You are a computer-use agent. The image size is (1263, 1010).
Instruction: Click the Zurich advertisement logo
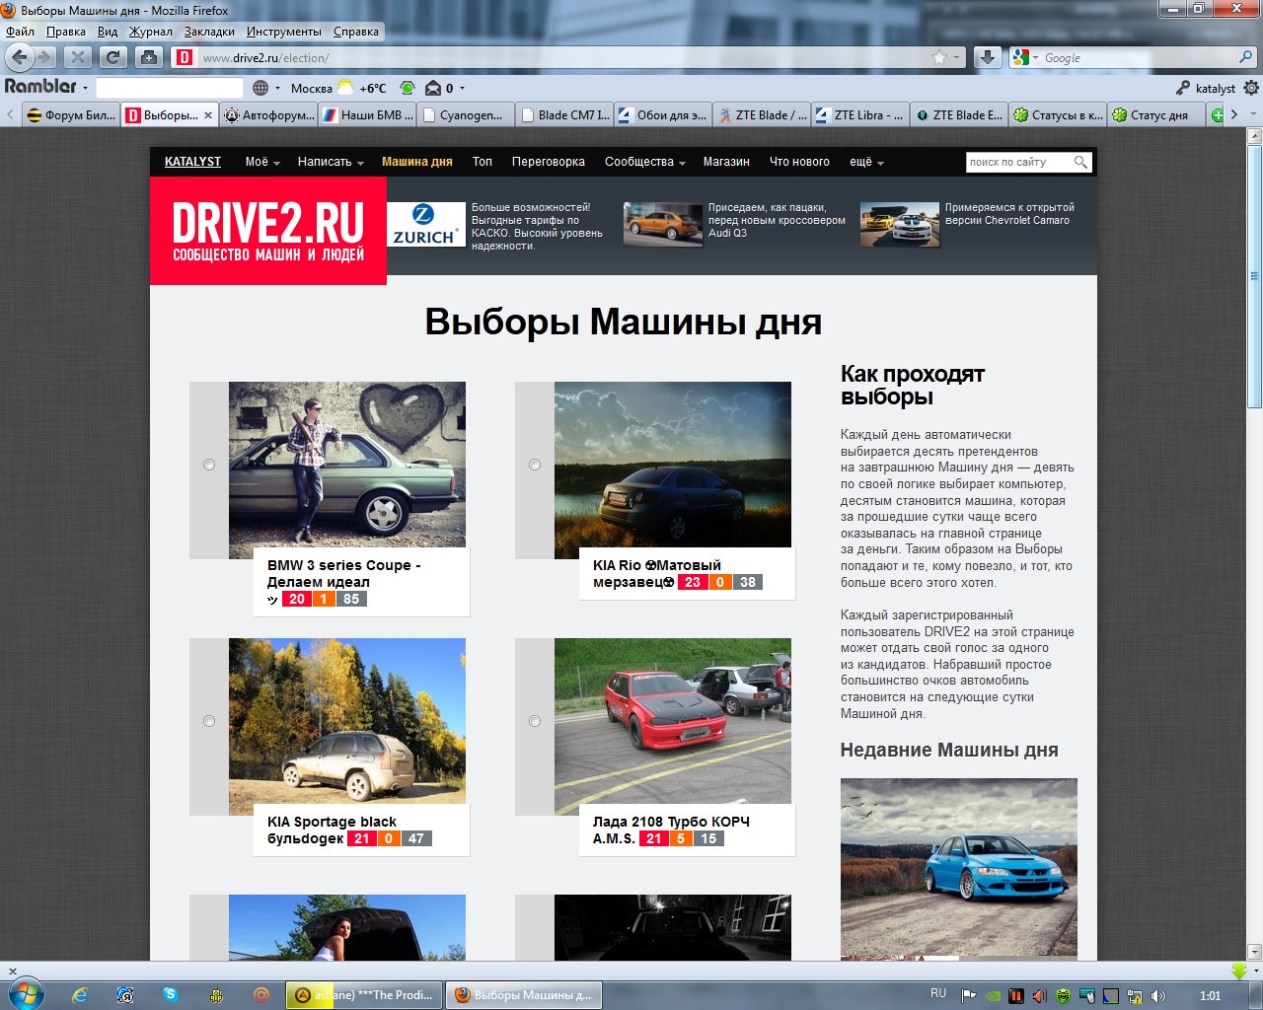tap(426, 224)
